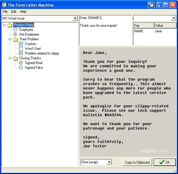Click the Key column header
The width and height of the screenshot is (178, 174).
pyautogui.click(x=144, y=25)
